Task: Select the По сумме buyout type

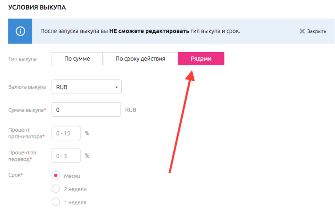Action: (77, 59)
